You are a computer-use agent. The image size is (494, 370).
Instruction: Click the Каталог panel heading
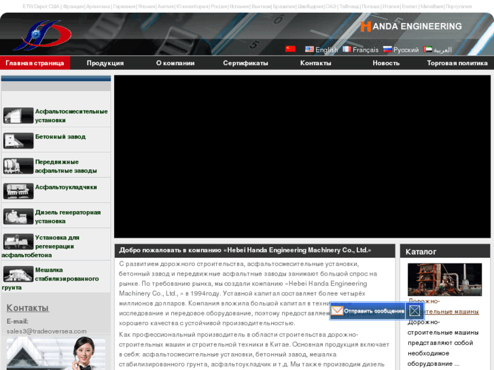tap(421, 252)
